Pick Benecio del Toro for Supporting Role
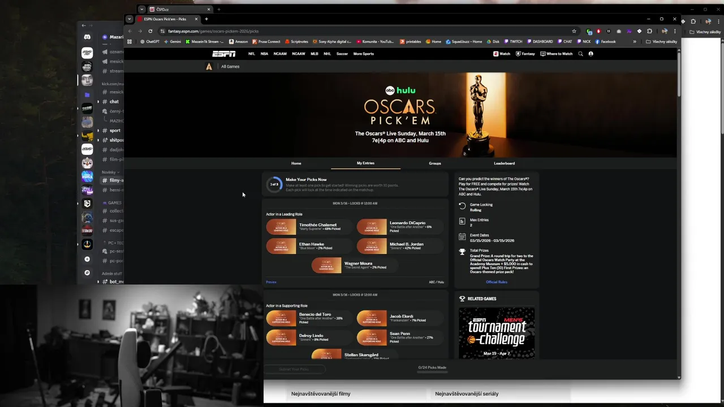Image resolution: width=724 pixels, height=407 pixels. tap(309, 318)
